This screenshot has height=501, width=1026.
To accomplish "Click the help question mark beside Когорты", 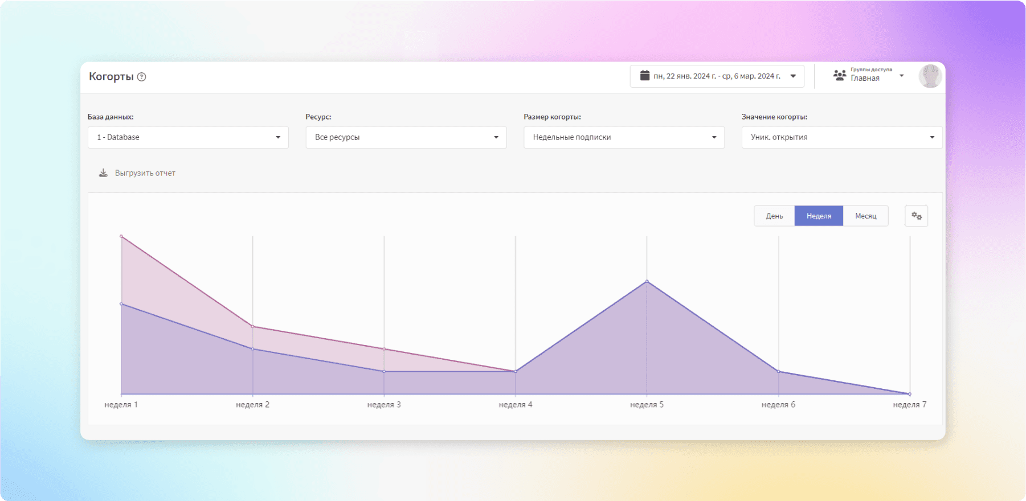I will [142, 77].
